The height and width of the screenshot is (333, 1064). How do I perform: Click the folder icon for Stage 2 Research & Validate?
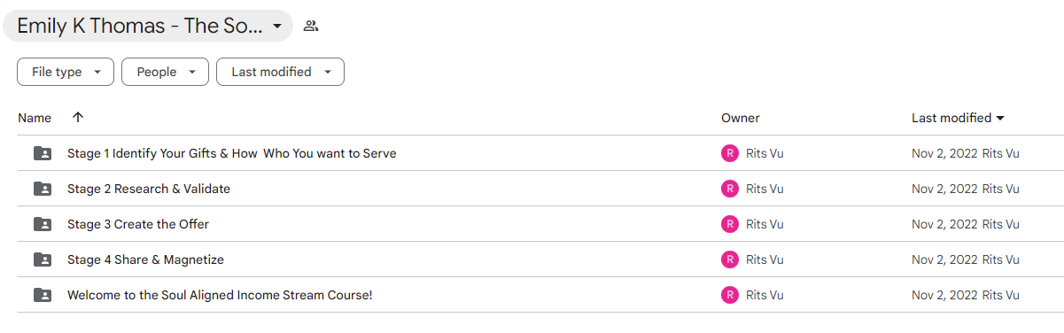[43, 189]
